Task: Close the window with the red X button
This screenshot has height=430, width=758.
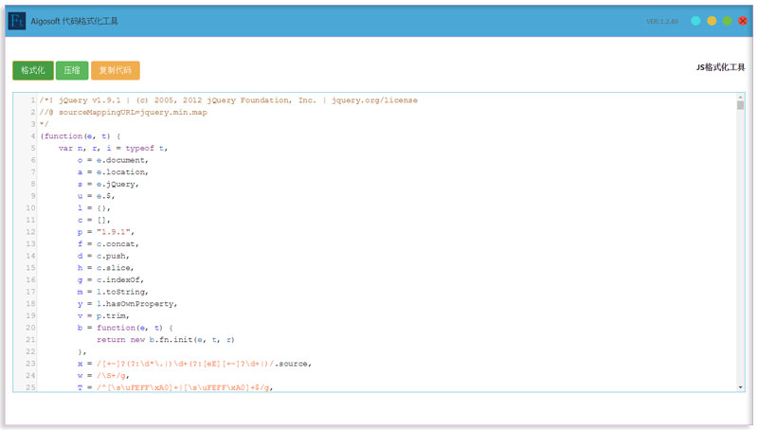Action: (x=742, y=21)
